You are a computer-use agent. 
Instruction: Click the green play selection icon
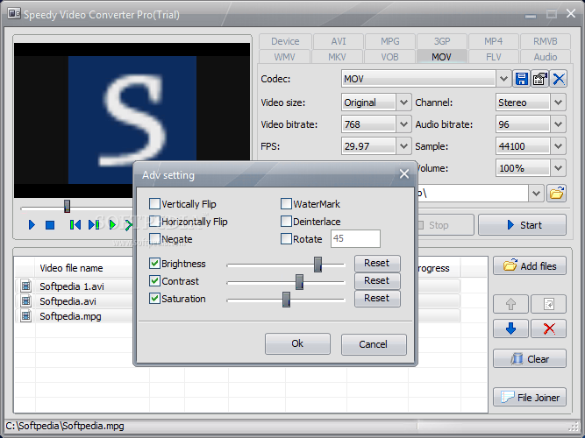tap(112, 225)
